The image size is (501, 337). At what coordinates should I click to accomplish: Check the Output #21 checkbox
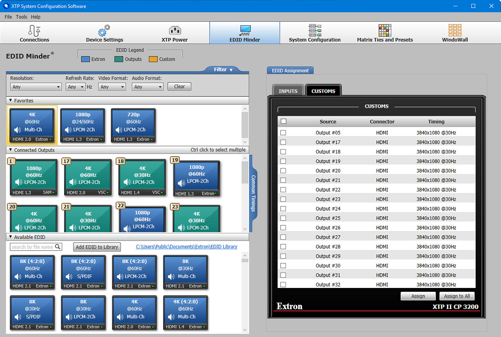pos(283,180)
